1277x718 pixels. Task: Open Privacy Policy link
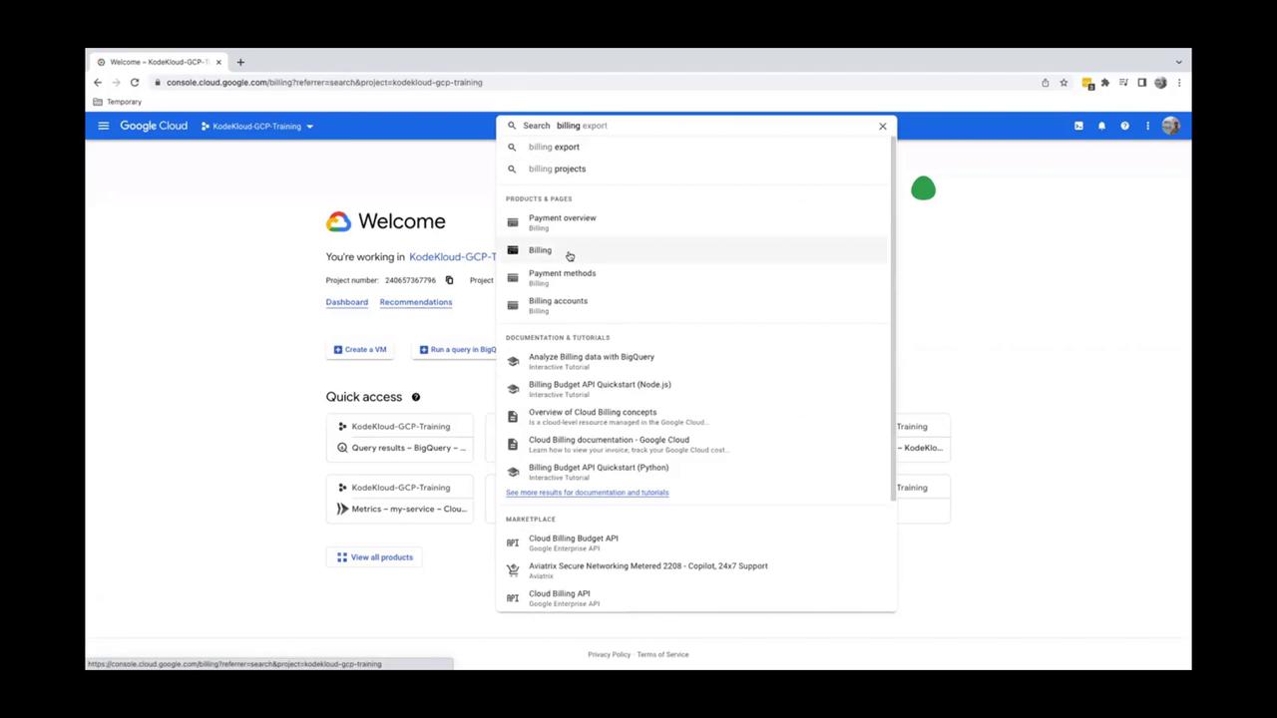coord(609,654)
